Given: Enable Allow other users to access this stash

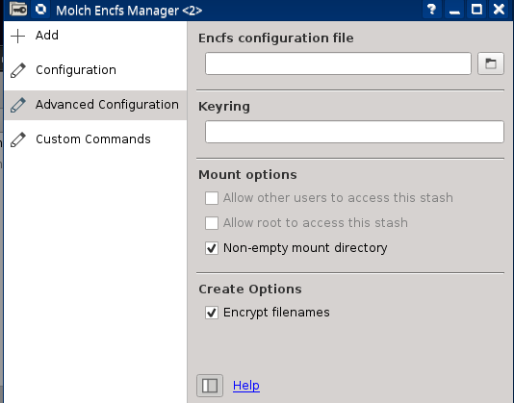Looking at the screenshot, I should pos(212,198).
